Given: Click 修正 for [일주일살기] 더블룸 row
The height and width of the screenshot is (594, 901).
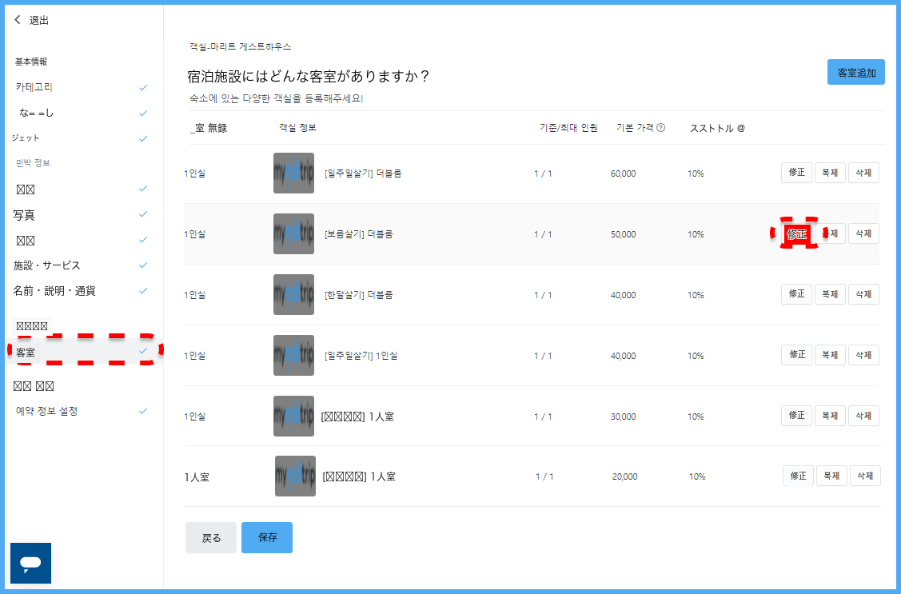Looking at the screenshot, I should pyautogui.click(x=796, y=173).
